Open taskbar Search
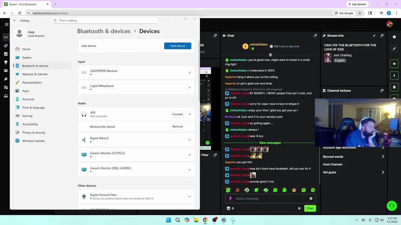 [x=178, y=220]
